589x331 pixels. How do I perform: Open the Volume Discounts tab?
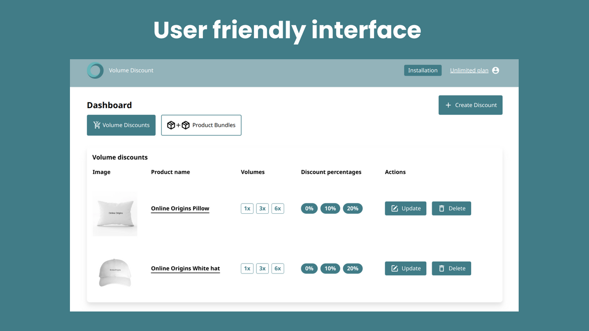[121, 125]
